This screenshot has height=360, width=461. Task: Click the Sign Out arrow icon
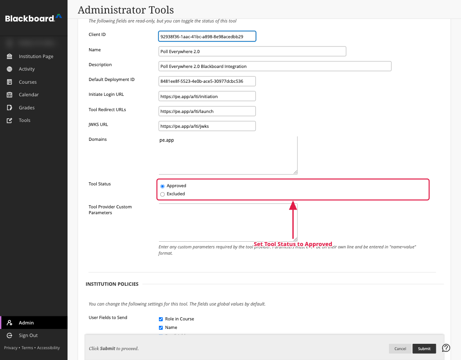[x=9, y=335]
